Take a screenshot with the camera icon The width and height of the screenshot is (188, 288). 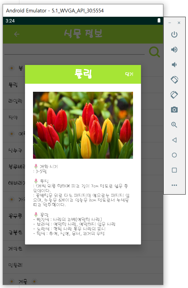(174, 110)
